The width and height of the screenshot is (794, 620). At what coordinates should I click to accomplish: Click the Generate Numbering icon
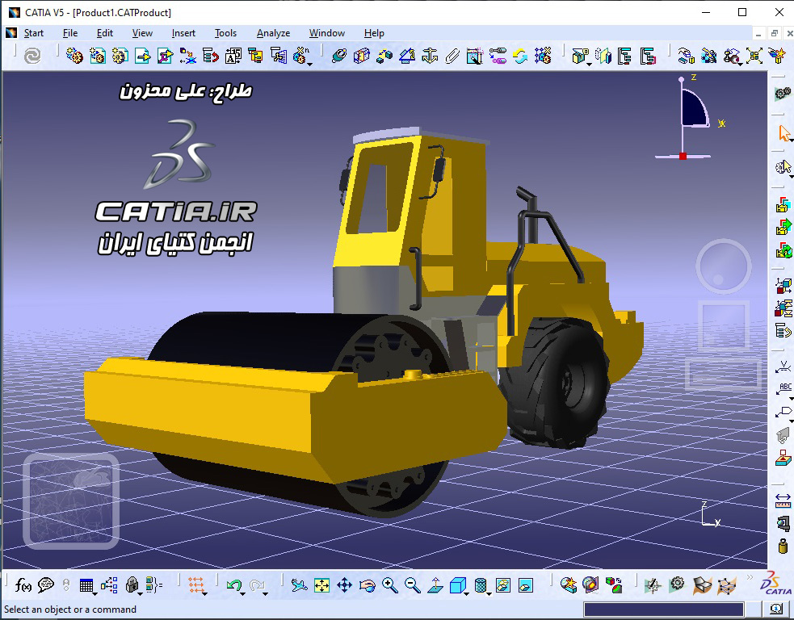pos(233,56)
